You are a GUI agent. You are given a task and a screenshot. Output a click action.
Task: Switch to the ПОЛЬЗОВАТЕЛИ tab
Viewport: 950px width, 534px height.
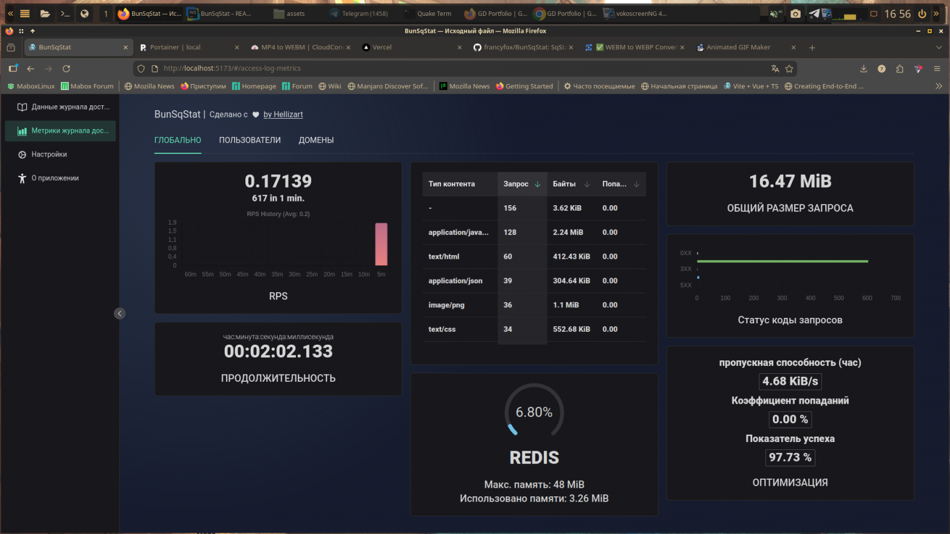[249, 140]
